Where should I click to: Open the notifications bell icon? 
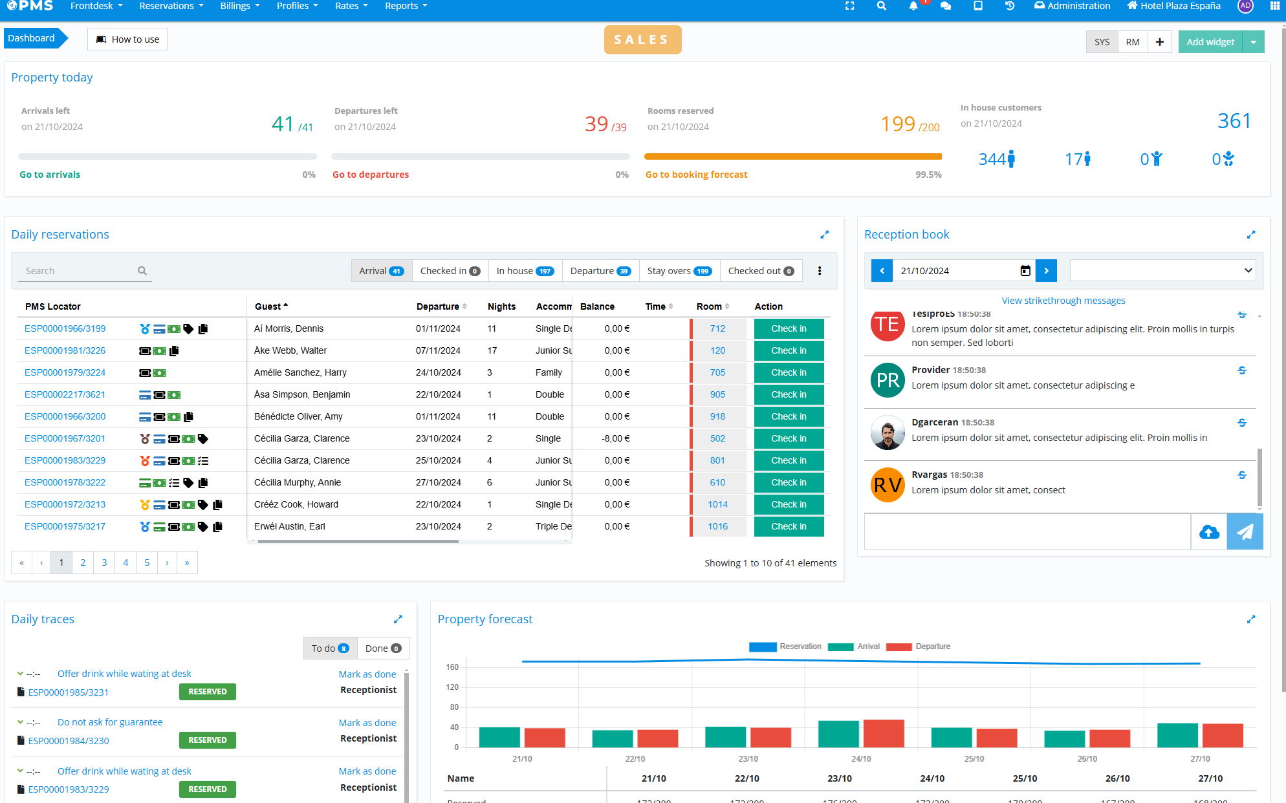click(x=913, y=6)
